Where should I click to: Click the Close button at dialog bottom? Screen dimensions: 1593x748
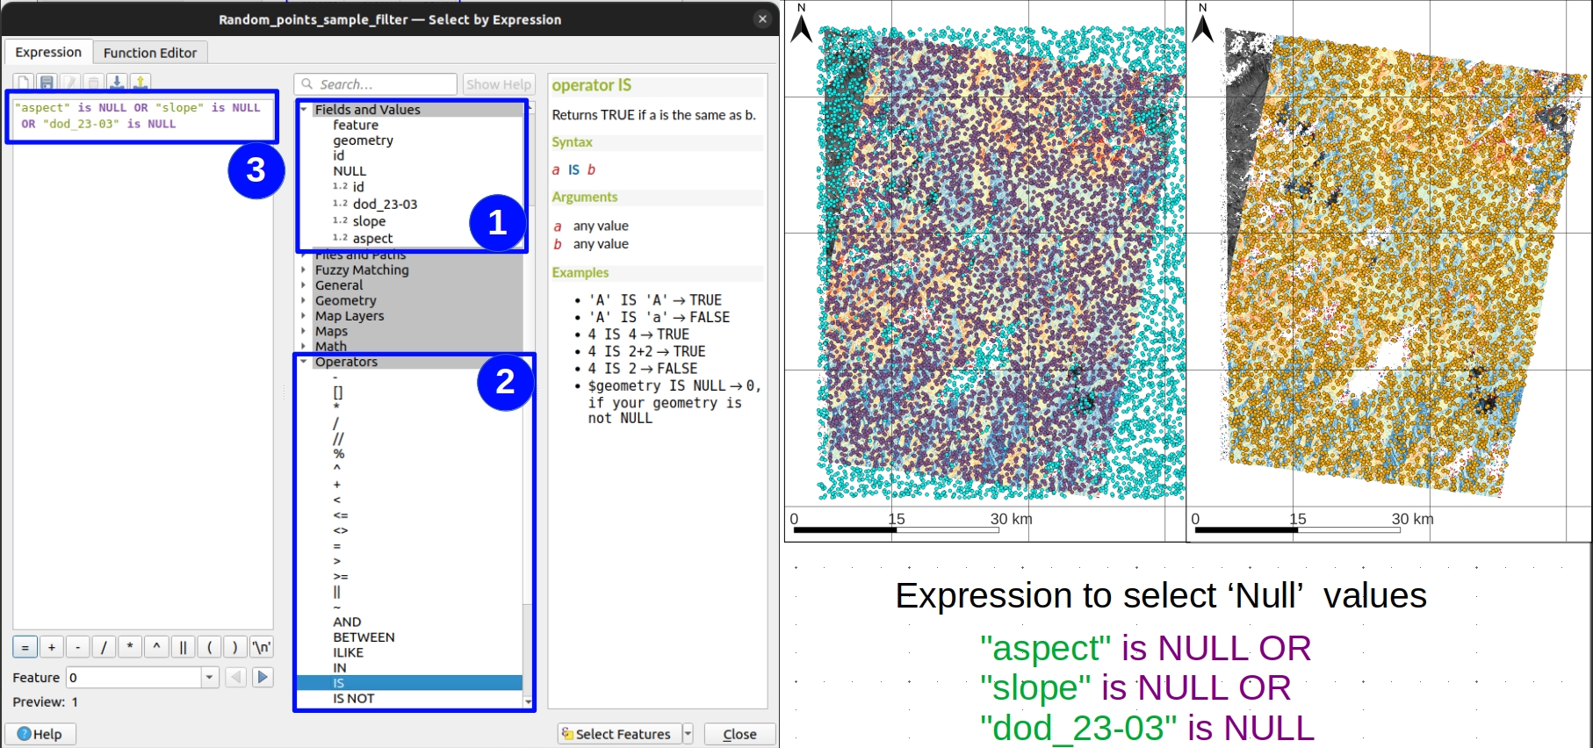[739, 734]
